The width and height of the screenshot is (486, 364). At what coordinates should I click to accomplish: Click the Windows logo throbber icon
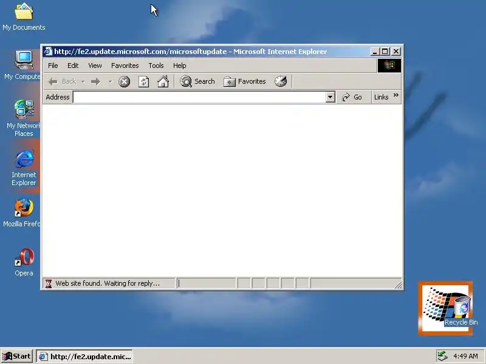tap(389, 66)
